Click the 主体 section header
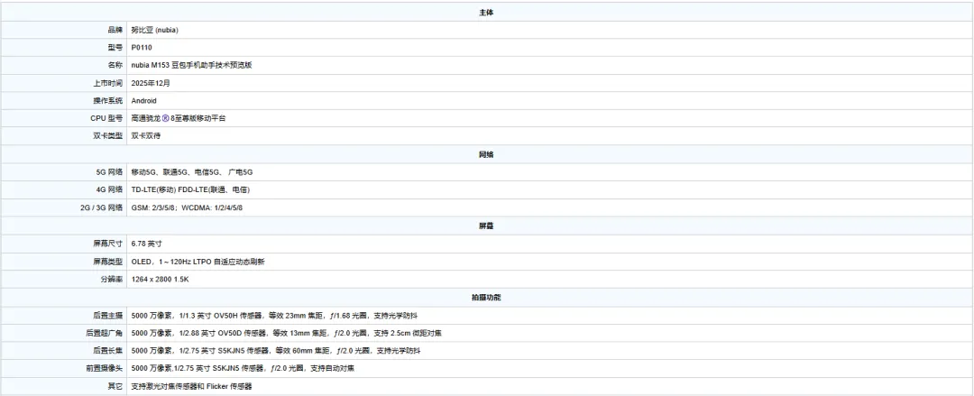 click(x=486, y=13)
